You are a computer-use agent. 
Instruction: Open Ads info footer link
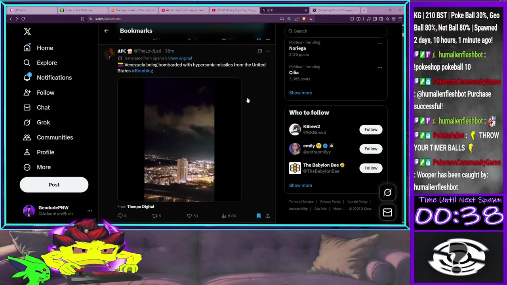pyautogui.click(x=320, y=209)
